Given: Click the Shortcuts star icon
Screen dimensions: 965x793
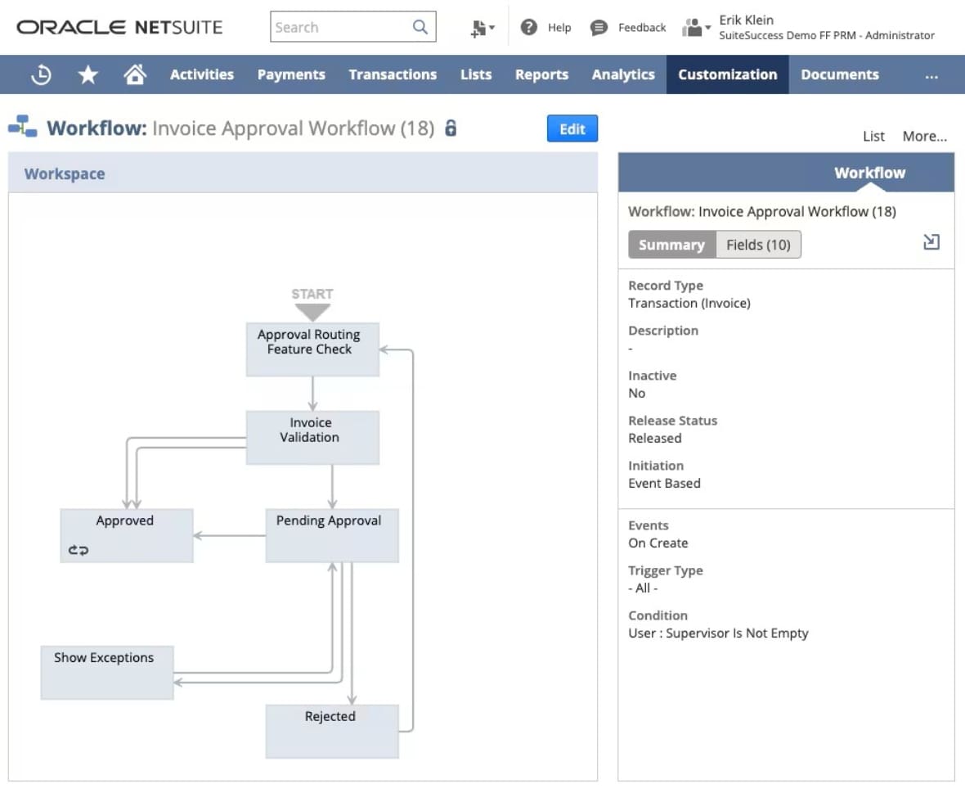Looking at the screenshot, I should (88, 74).
